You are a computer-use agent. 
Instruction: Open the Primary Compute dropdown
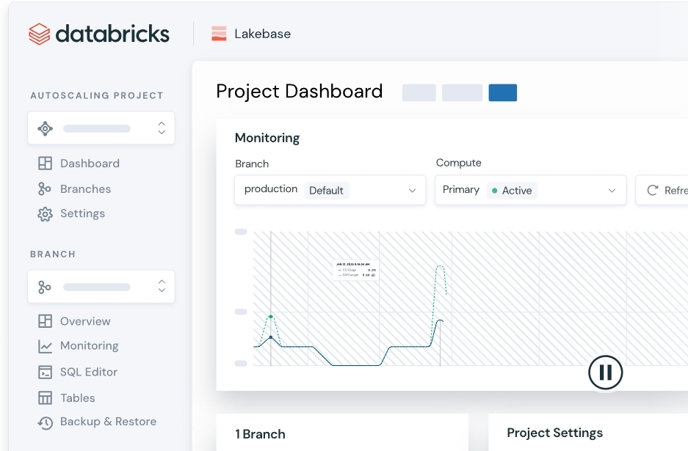point(529,190)
